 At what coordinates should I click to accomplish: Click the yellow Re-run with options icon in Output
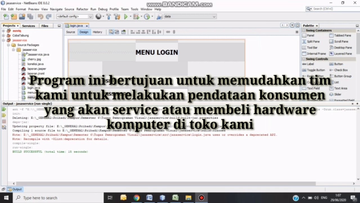(x=4, y=115)
